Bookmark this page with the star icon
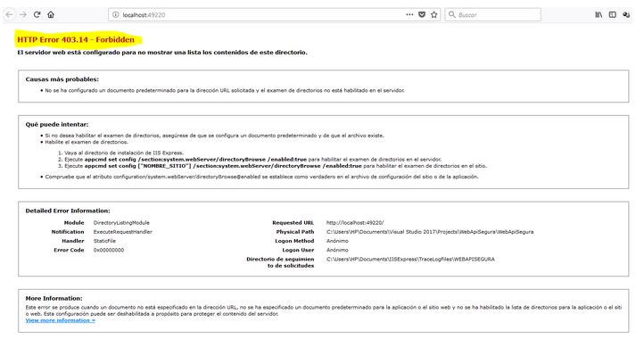The width and height of the screenshot is (636, 339). click(x=434, y=14)
